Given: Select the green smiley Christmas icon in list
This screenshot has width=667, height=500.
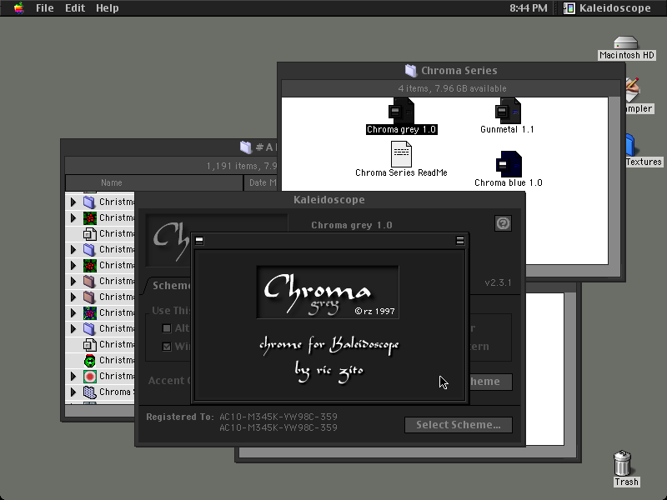Looking at the screenshot, I should click(90, 361).
